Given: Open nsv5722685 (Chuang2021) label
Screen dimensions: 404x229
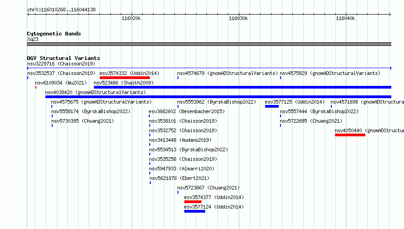Looking at the screenshot, I should 311,121.
